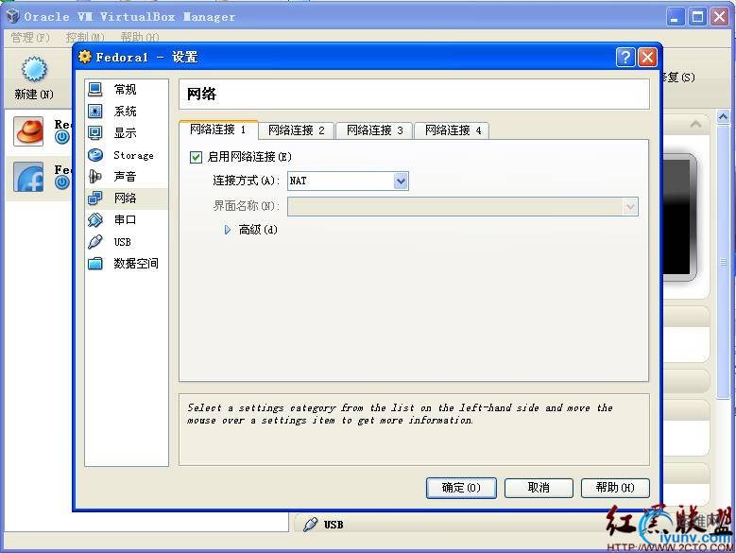The image size is (736, 553).
Task: Click the 网络 page heading
Action: (201, 94)
